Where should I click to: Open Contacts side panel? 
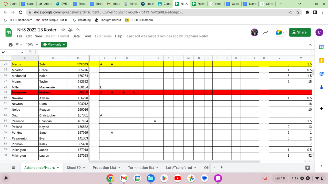[x=321, y=87]
